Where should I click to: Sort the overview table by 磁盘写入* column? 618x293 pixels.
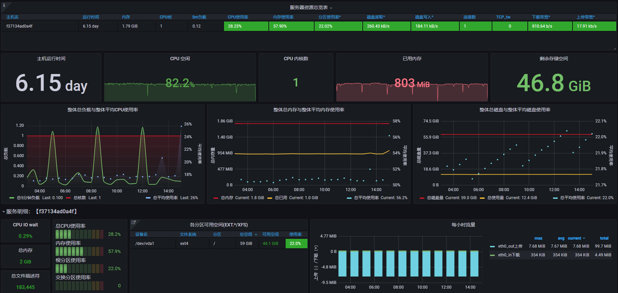pos(424,17)
